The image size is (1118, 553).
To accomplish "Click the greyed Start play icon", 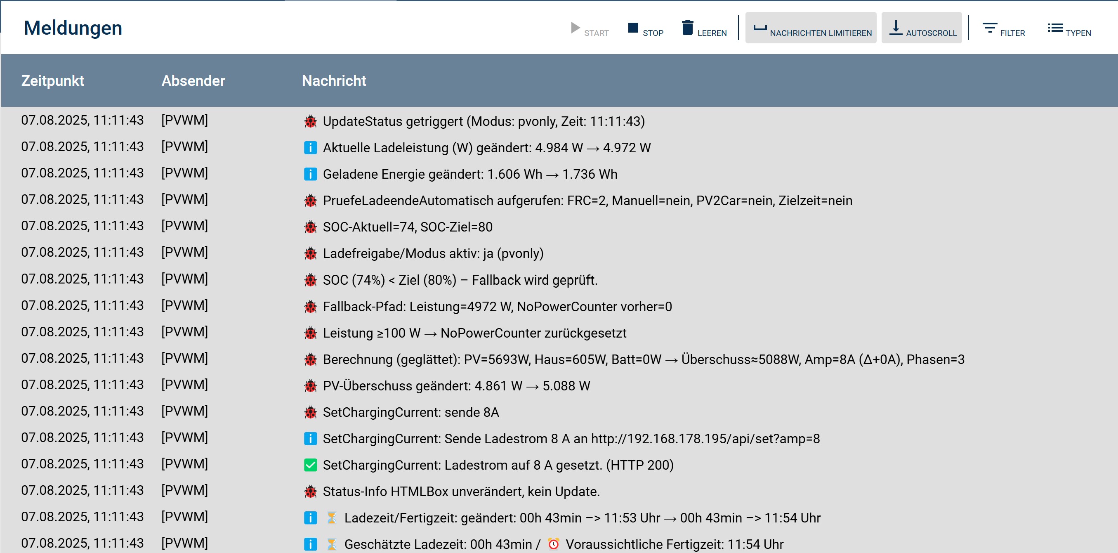I will coord(575,28).
